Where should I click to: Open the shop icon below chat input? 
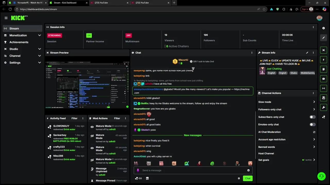tap(147, 178)
